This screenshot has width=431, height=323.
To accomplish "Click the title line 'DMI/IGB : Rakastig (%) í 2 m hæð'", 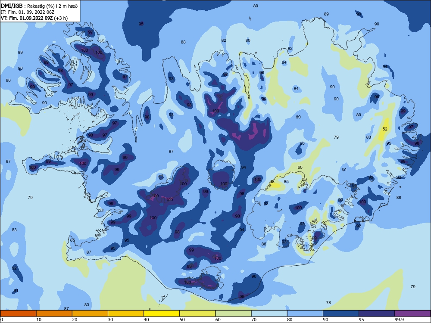I will (x=39, y=6).
